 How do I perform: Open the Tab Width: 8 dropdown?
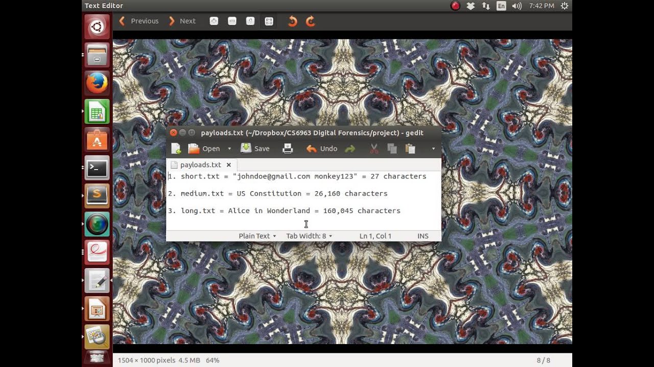click(309, 236)
